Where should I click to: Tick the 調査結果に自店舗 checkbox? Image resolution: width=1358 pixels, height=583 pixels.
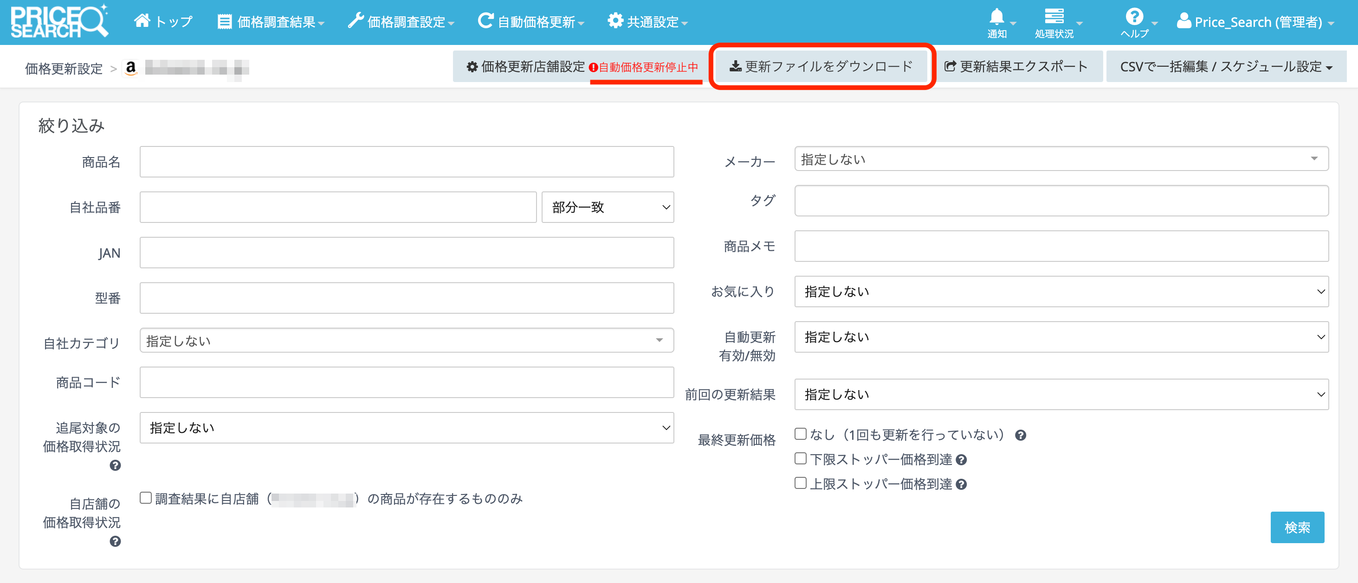pyautogui.click(x=146, y=498)
